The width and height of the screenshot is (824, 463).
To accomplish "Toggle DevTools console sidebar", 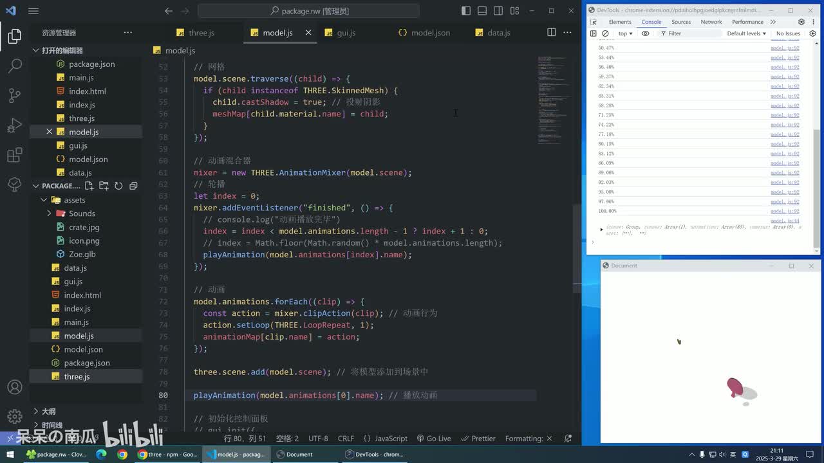I will [594, 33].
